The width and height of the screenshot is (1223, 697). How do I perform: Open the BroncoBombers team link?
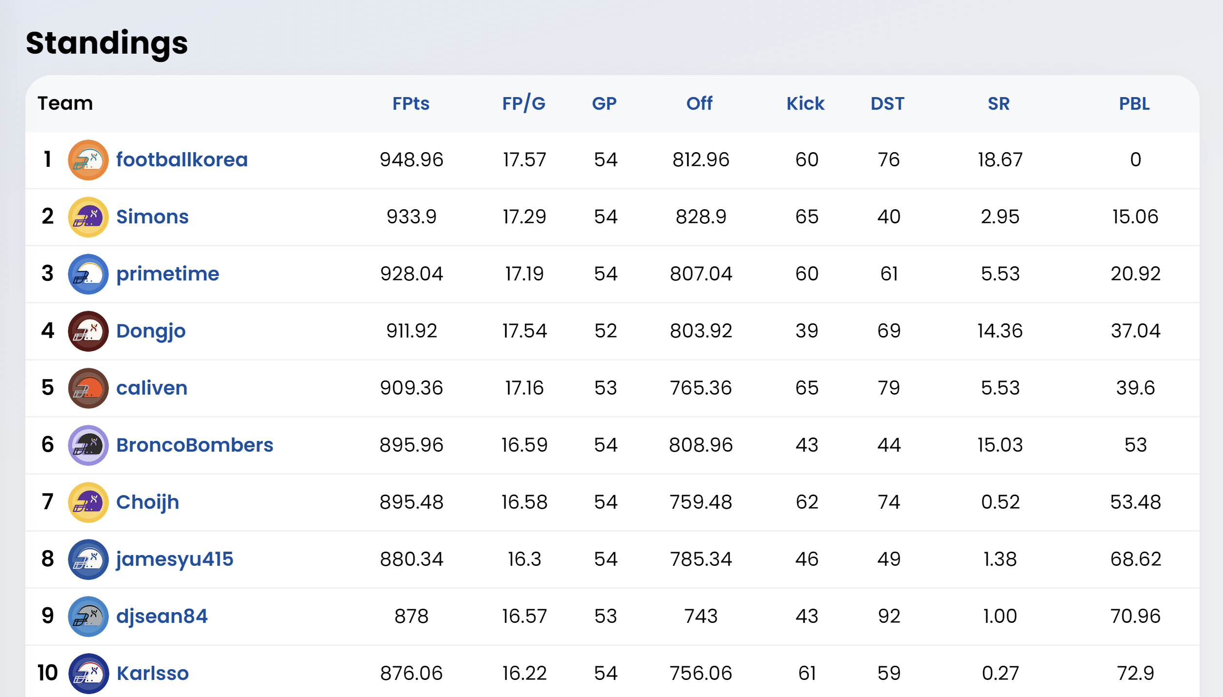click(x=194, y=445)
